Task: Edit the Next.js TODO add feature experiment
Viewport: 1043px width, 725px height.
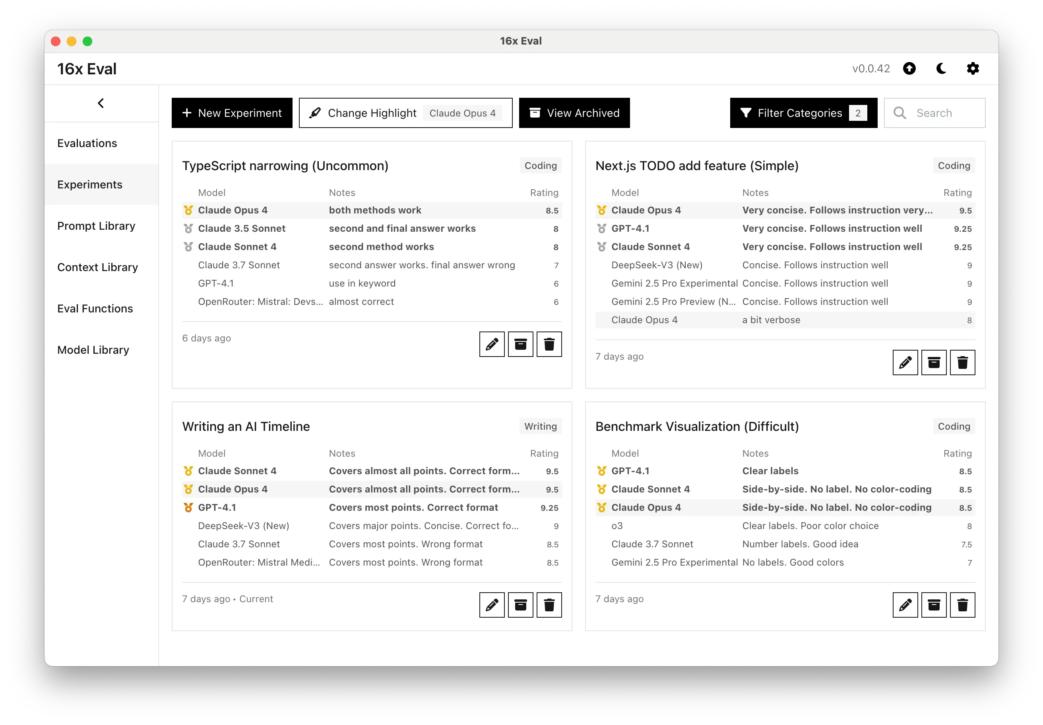Action: pyautogui.click(x=905, y=362)
